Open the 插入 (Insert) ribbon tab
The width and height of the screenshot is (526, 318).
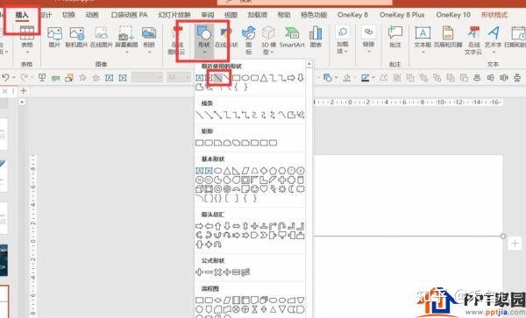tap(22, 15)
